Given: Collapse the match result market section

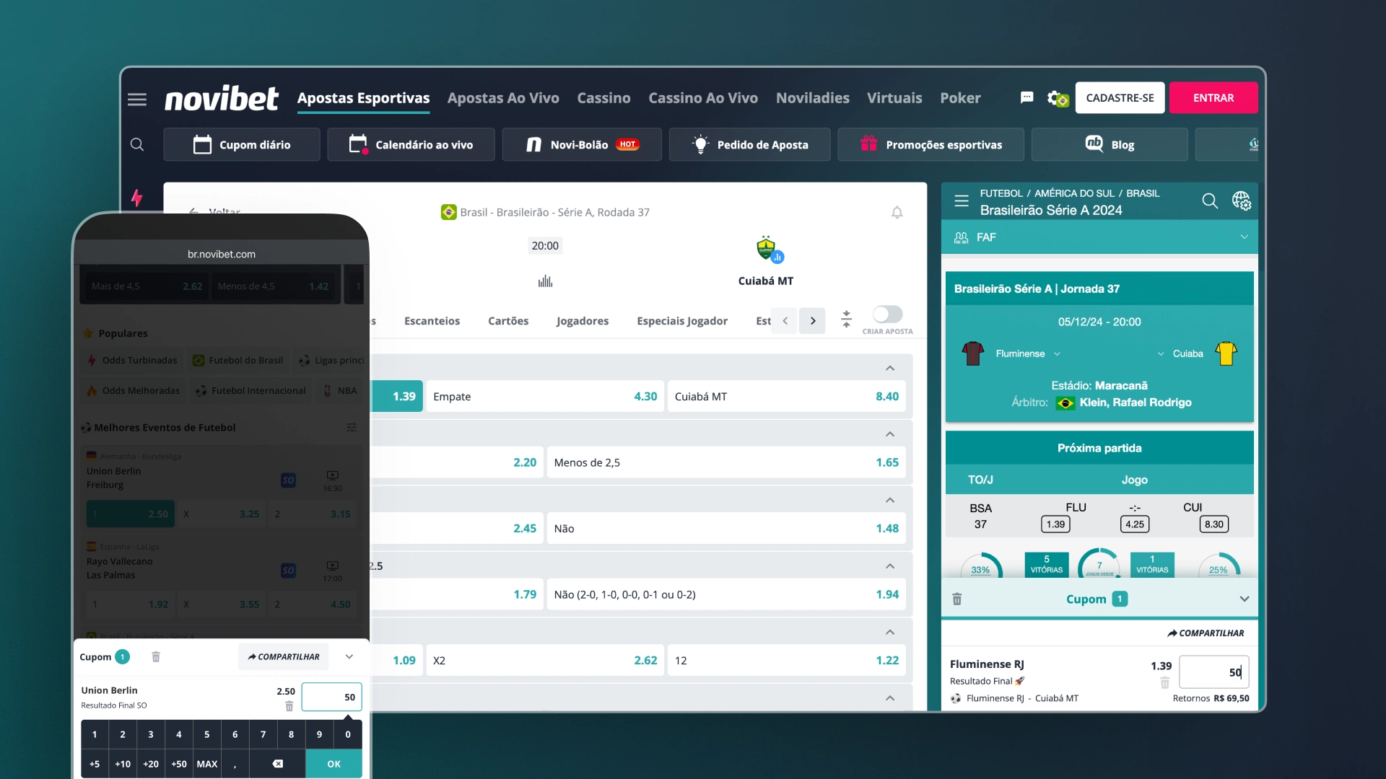Looking at the screenshot, I should pos(890,369).
